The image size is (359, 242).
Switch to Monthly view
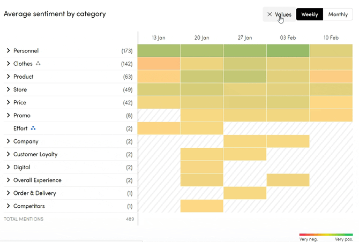(338, 14)
